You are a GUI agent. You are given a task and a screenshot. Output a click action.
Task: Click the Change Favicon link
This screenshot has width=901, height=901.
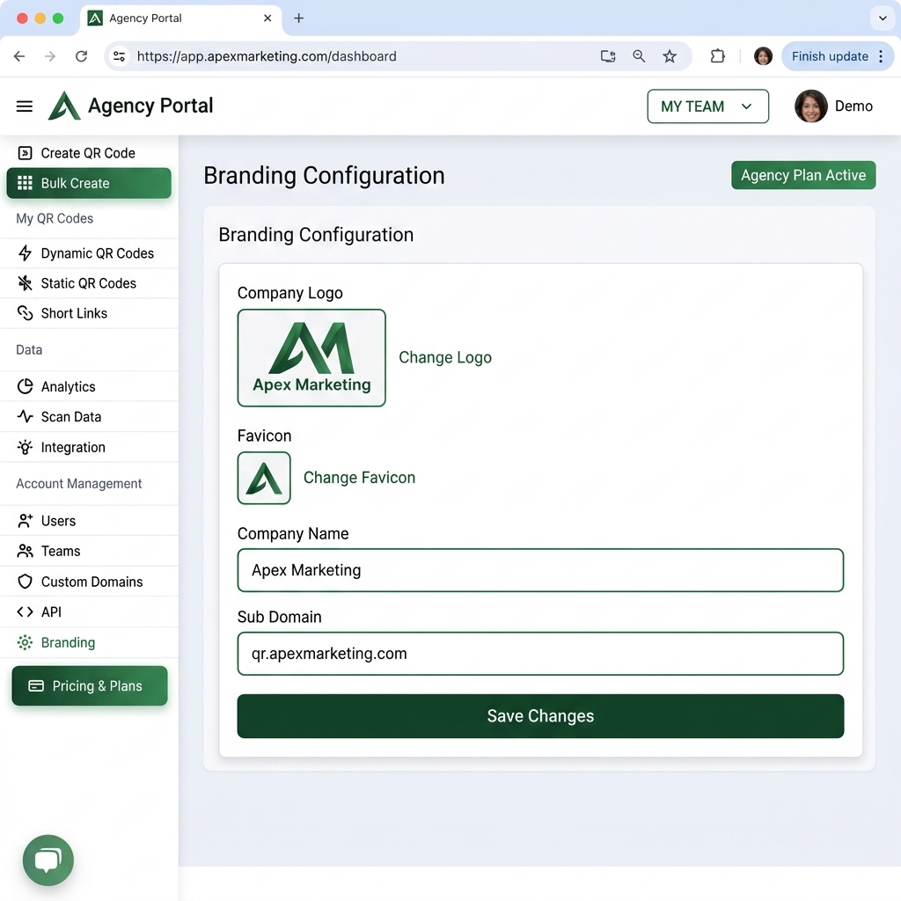(359, 478)
